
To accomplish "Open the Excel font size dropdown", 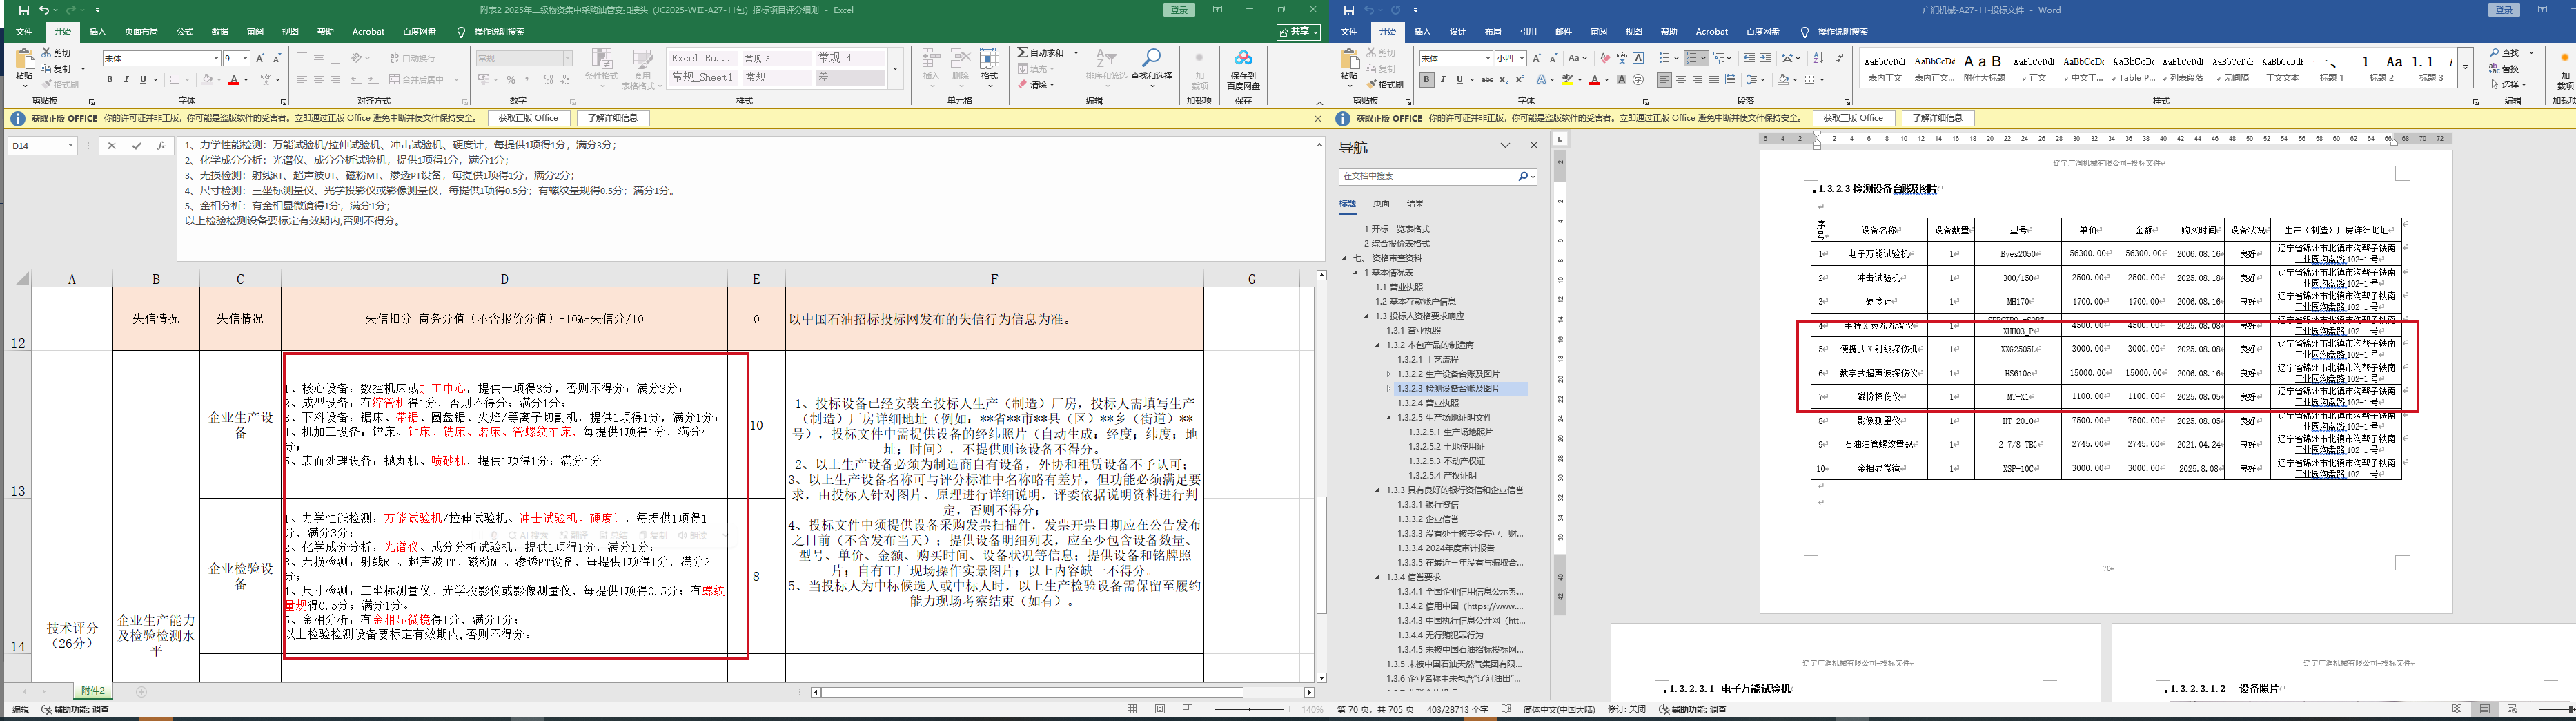I will click(245, 58).
